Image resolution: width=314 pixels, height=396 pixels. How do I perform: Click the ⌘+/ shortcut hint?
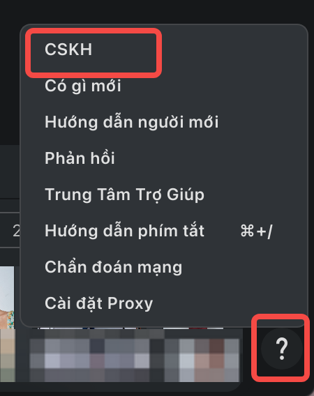point(256,231)
